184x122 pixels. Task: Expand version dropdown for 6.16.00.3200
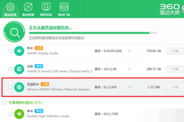(x=129, y=51)
